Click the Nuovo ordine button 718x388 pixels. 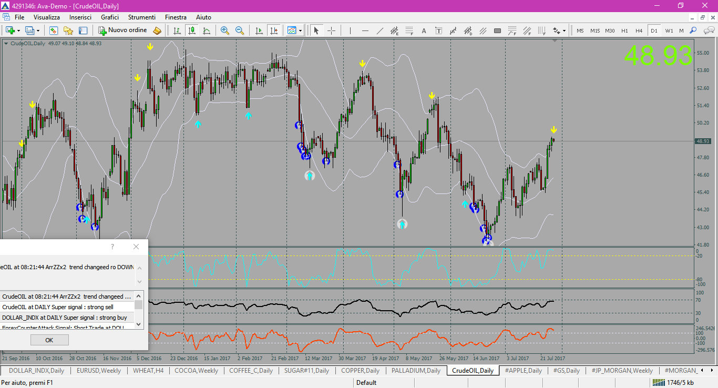point(122,30)
